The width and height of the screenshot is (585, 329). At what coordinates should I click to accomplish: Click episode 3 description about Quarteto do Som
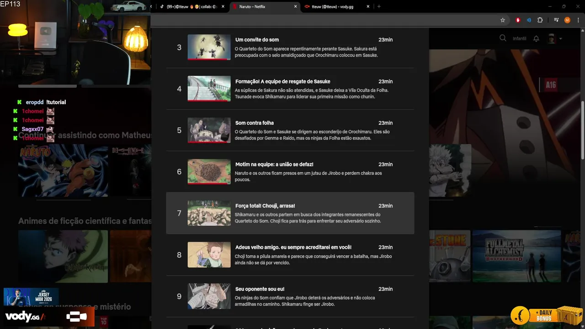click(x=306, y=52)
